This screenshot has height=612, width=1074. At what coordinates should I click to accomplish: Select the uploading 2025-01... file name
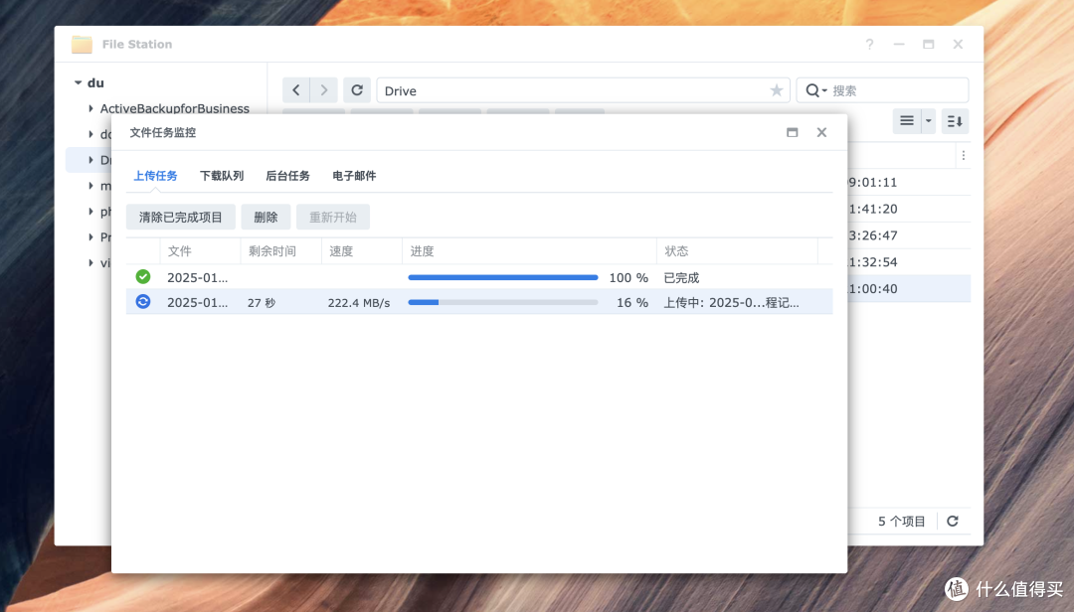point(197,302)
